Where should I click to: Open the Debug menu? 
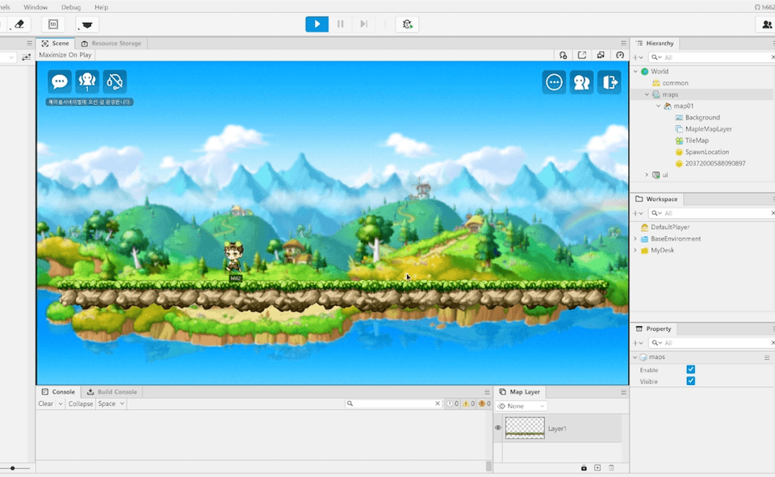71,7
